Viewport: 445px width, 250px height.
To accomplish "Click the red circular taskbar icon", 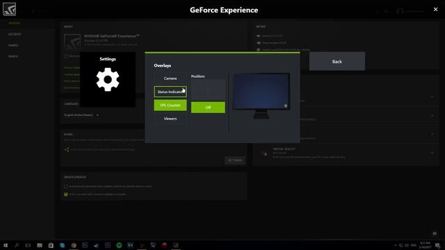I will click(x=164, y=245).
